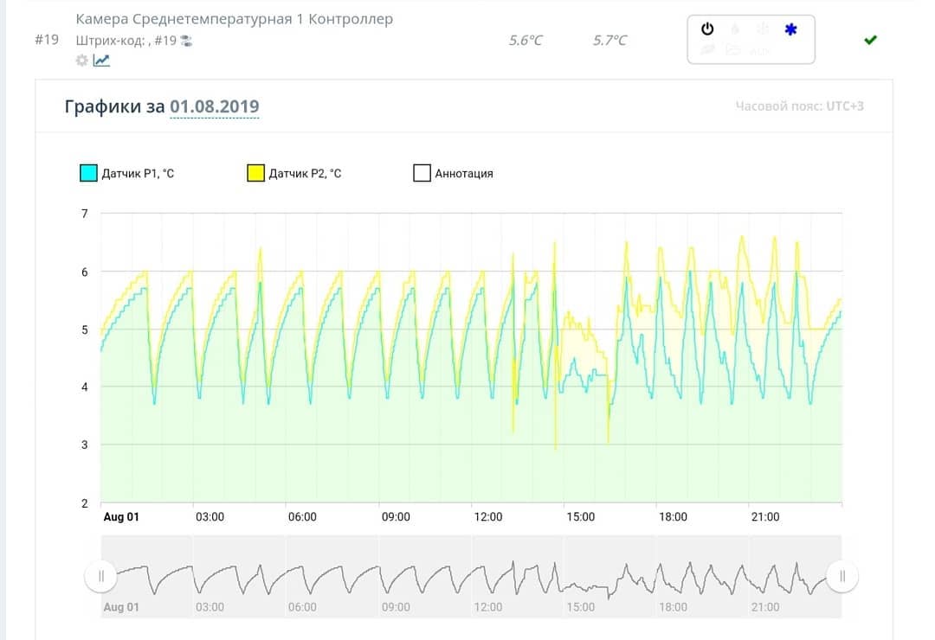Image resolution: width=935 pixels, height=640 pixels.
Task: Click controller title Камера Среднетемпературная 1 Контроллер
Action: tap(235, 19)
